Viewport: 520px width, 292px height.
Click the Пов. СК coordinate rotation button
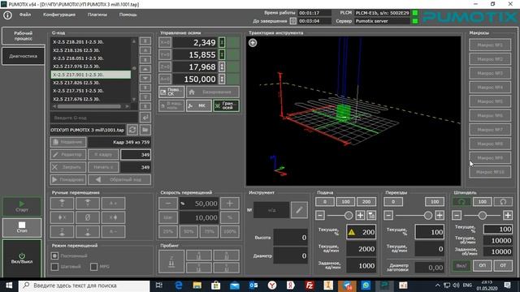pyautogui.click(x=171, y=92)
